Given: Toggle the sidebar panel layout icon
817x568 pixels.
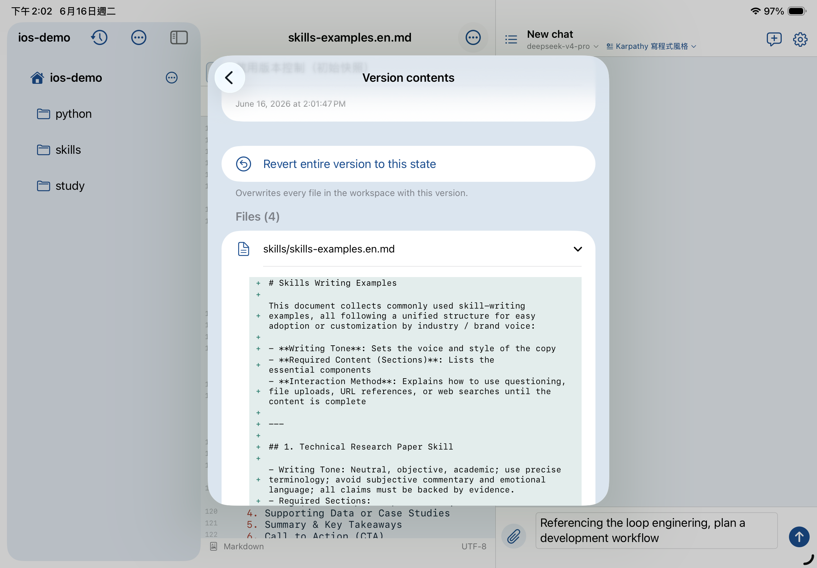Looking at the screenshot, I should [179, 37].
